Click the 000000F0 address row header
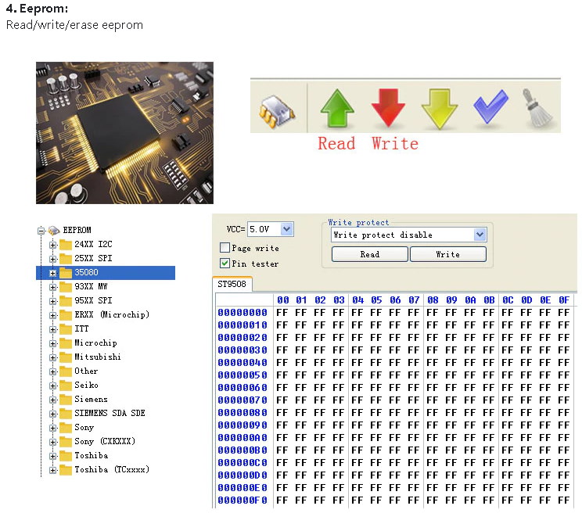This screenshot has width=582, height=513. click(x=242, y=500)
